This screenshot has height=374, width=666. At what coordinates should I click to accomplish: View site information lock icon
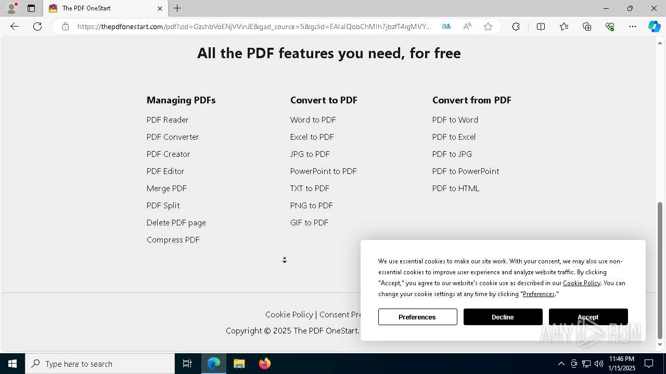[66, 26]
